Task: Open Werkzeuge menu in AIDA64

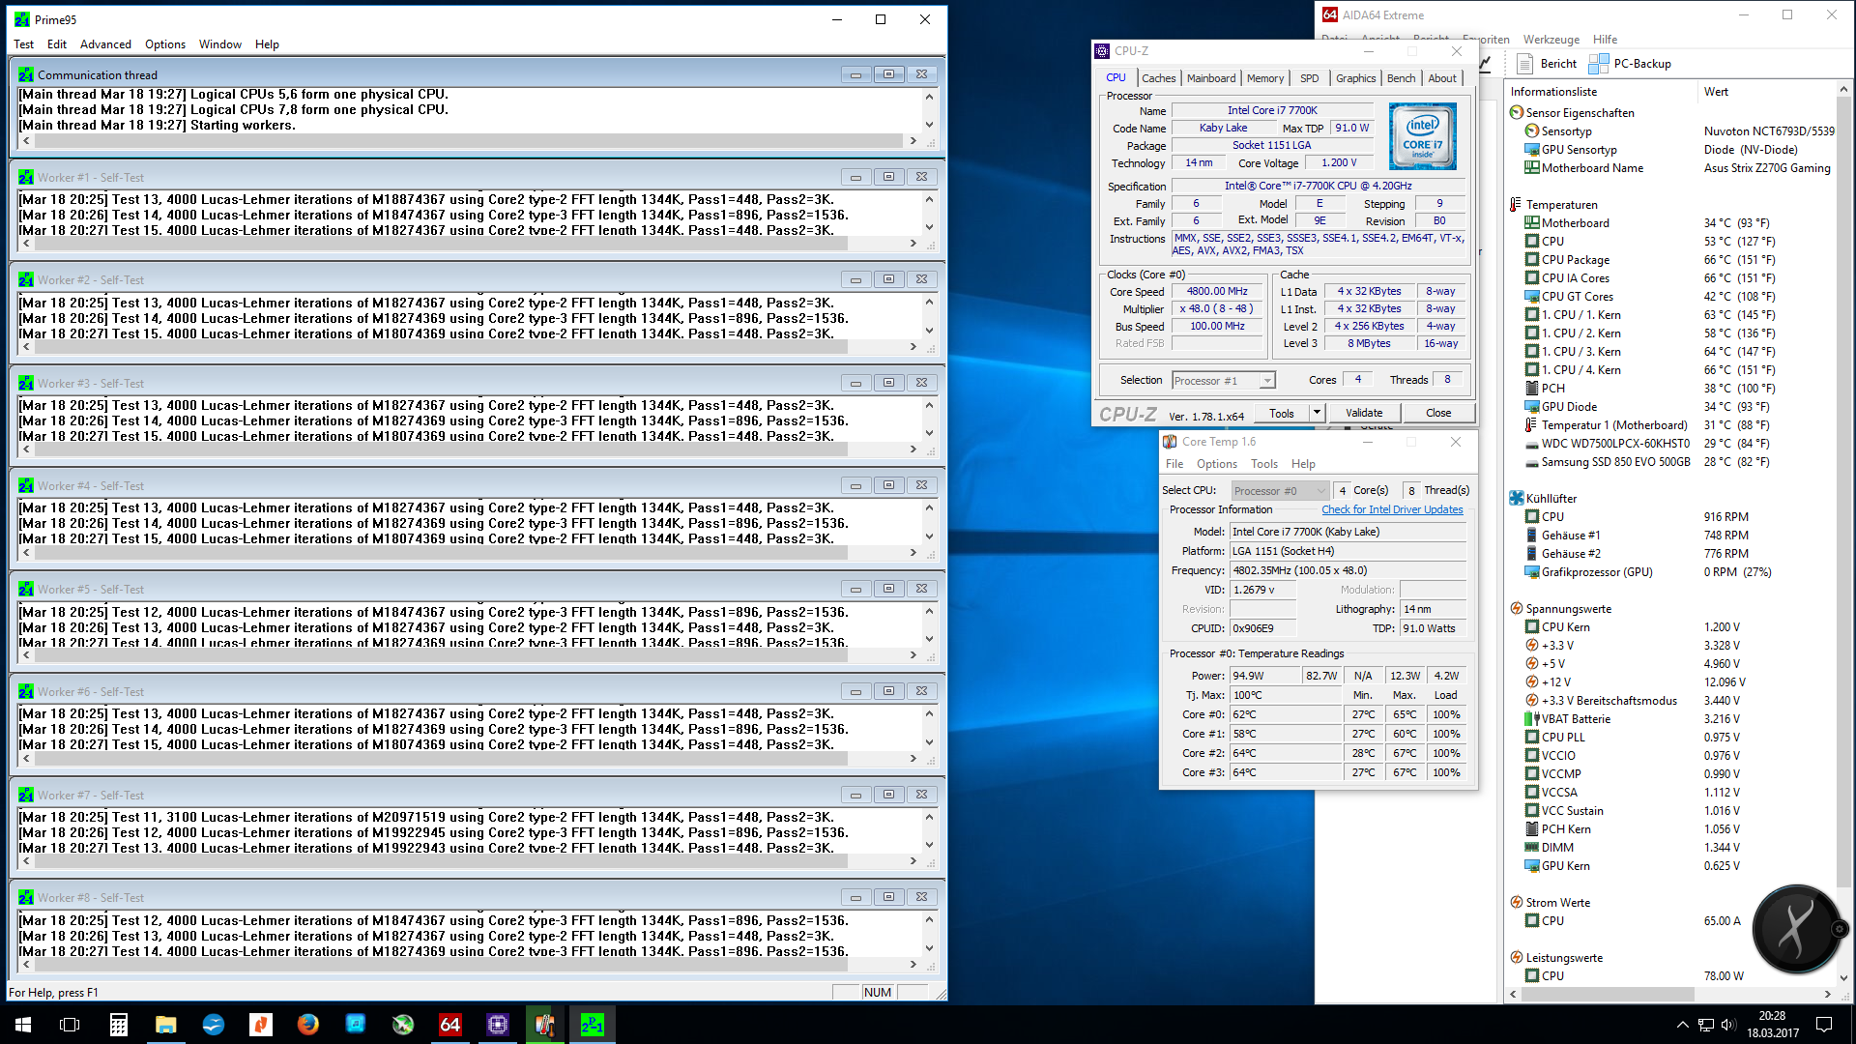Action: (x=1551, y=40)
